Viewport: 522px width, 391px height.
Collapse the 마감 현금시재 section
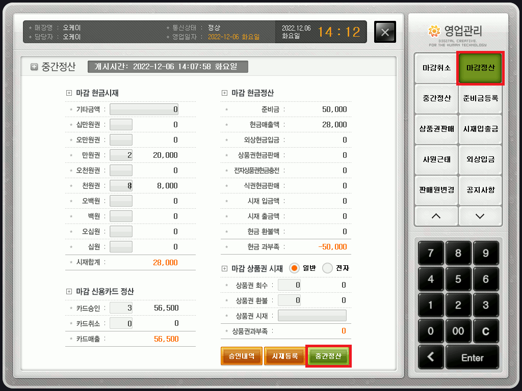[69, 93]
